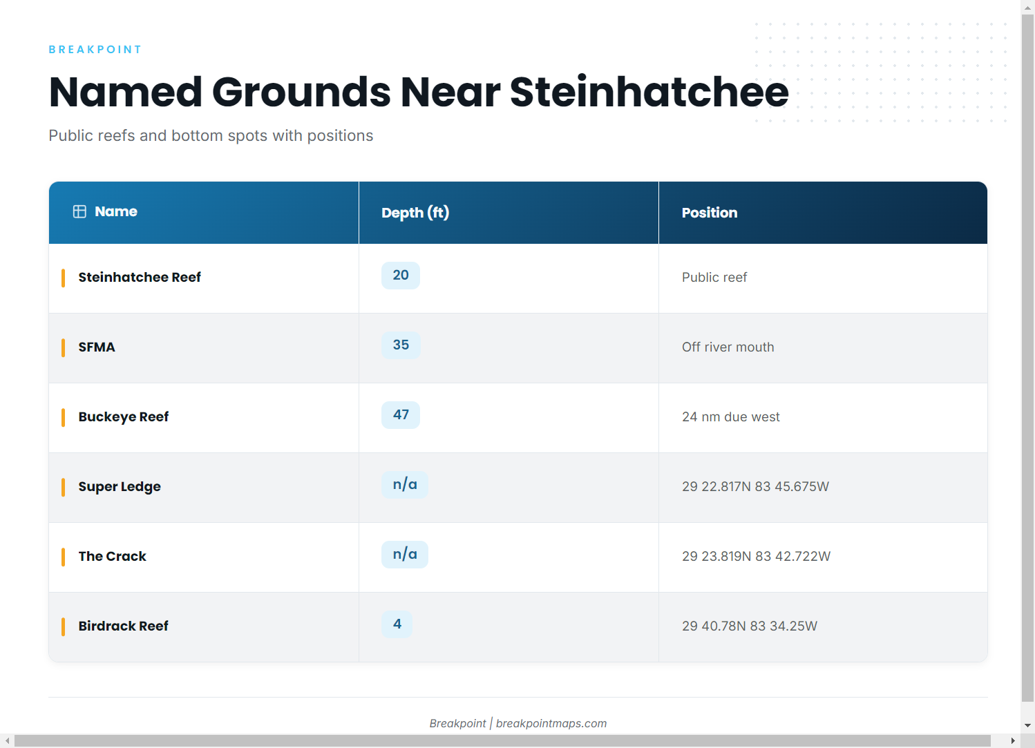Click the depth badge reading 35
This screenshot has height=748, width=1035.
401,345
